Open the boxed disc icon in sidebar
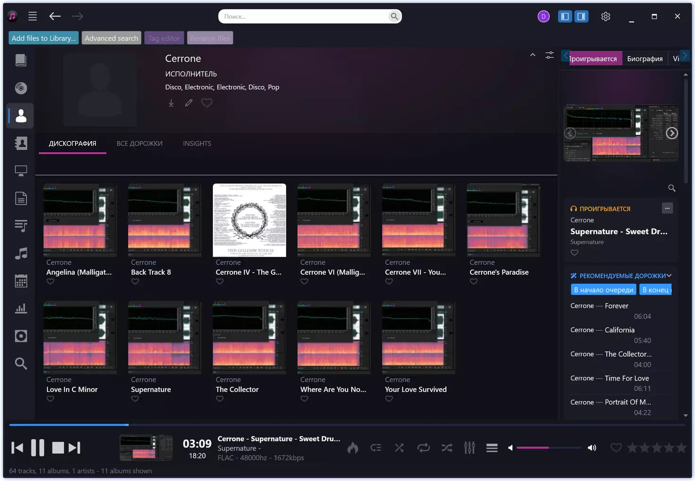695x481 pixels. 21,336
